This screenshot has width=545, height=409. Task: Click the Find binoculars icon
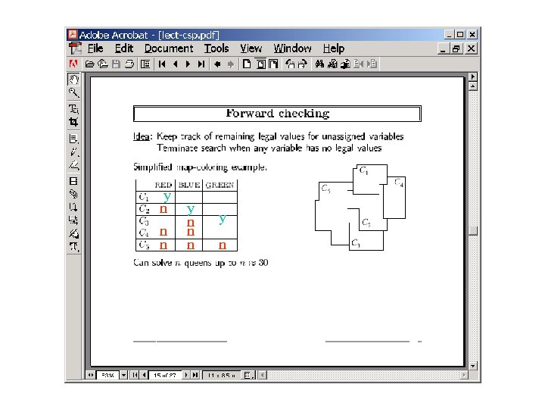tap(319, 64)
